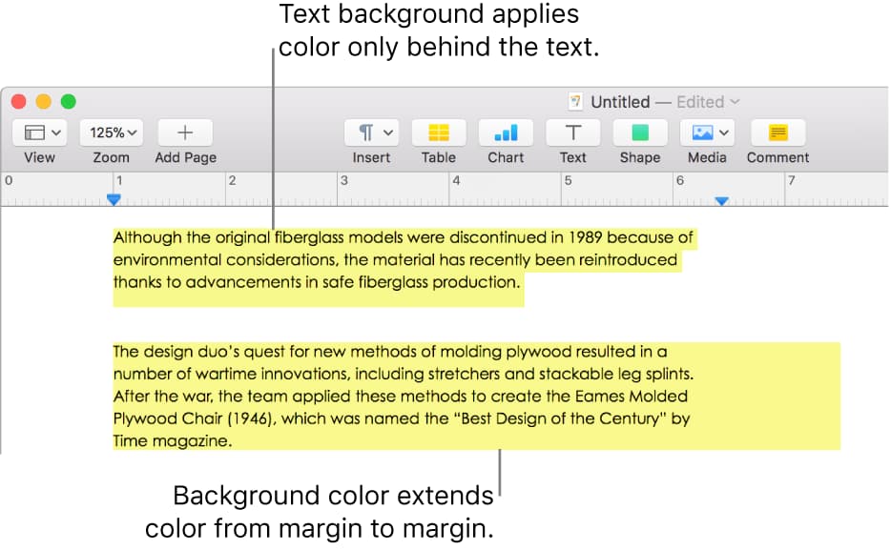This screenshot has width=891, height=550.
Task: Click the Table button label
Action: pyautogui.click(x=438, y=157)
